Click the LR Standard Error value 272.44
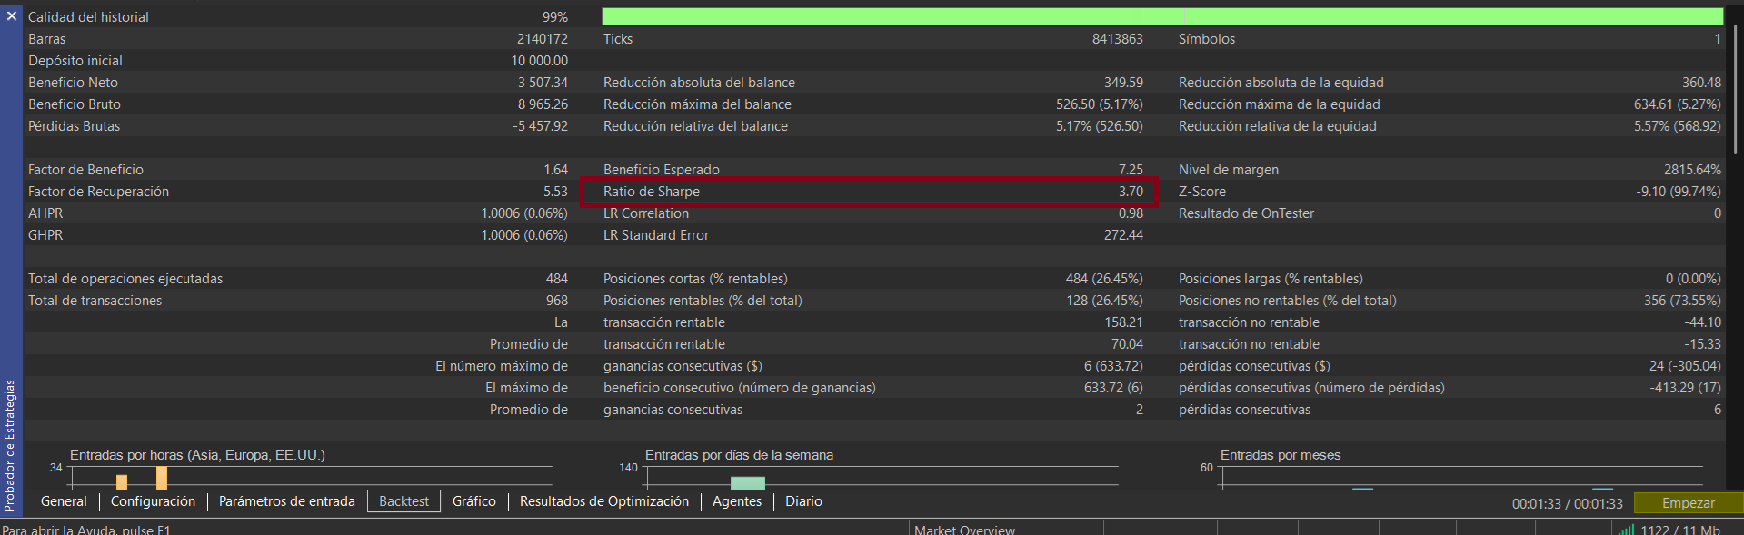 [1123, 235]
